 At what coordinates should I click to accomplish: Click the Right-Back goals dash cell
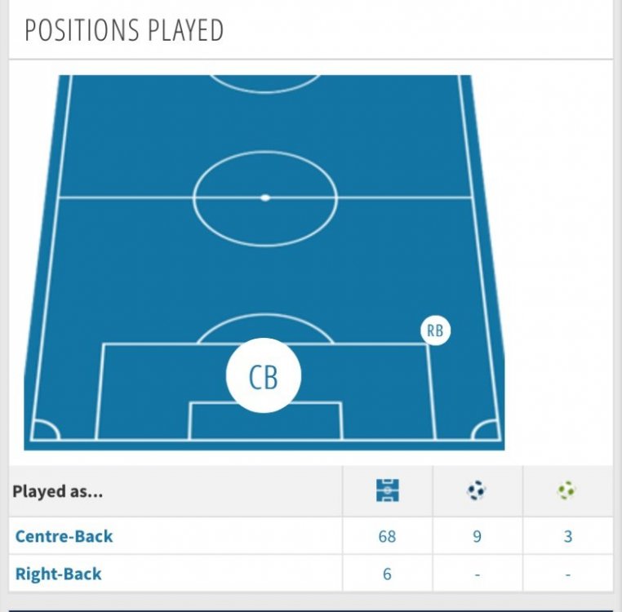[x=477, y=574]
